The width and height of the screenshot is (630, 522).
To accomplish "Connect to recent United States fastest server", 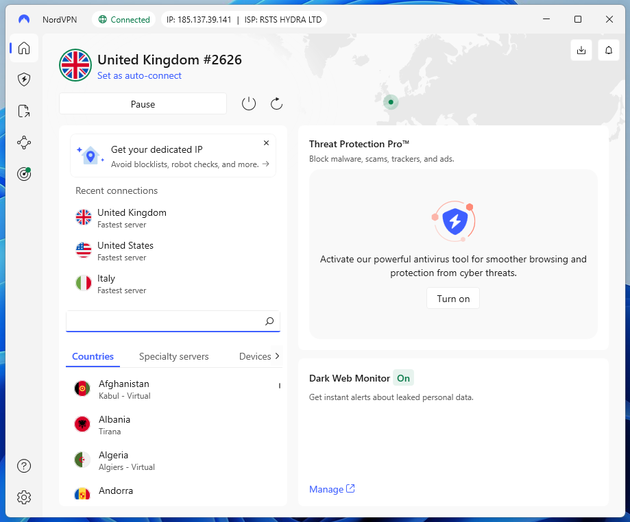I will coord(173,251).
